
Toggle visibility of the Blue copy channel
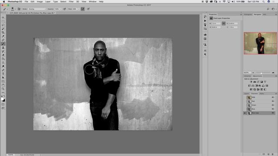coord(245,113)
